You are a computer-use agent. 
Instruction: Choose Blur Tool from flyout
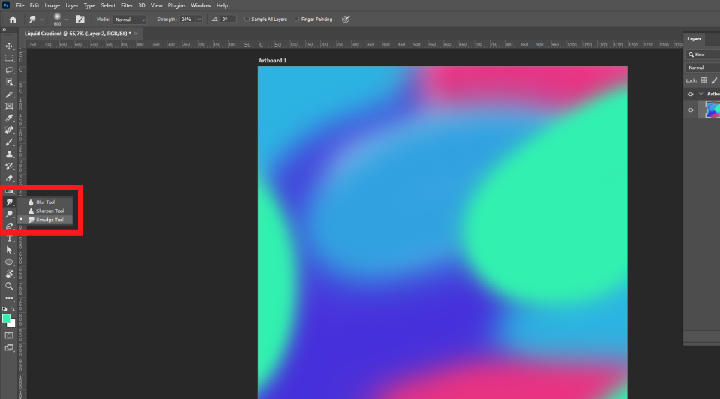[x=45, y=202]
